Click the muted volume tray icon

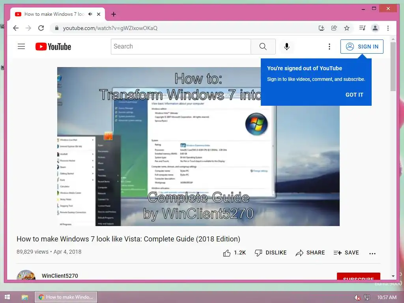[x=357, y=297]
